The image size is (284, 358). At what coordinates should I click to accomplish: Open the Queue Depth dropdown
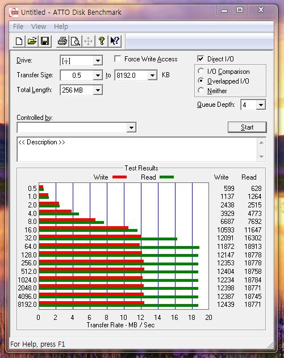261,105
